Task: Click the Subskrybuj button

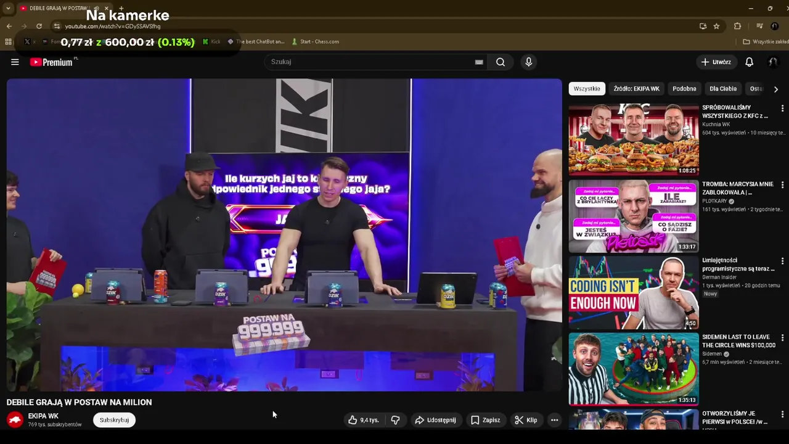Action: coord(114,420)
